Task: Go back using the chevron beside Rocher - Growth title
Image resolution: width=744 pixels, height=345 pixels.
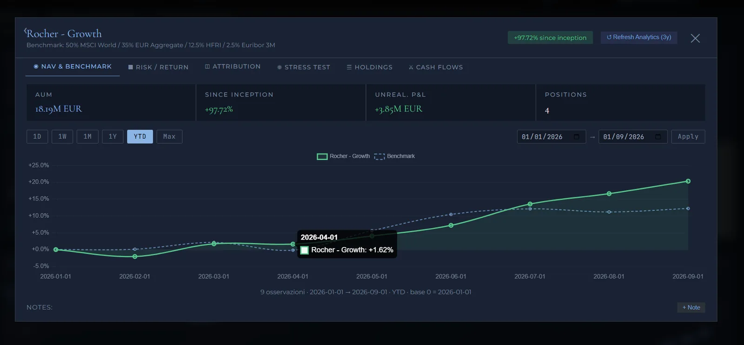Action: [x=25, y=31]
